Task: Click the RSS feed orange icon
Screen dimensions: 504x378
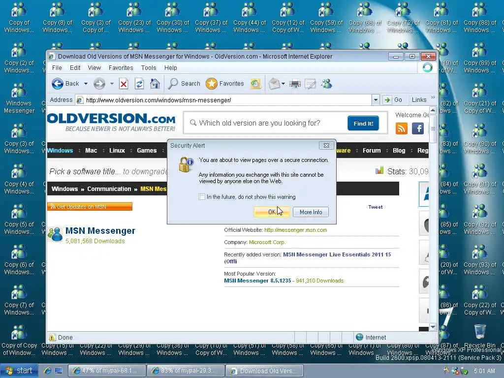Action: coord(402,129)
